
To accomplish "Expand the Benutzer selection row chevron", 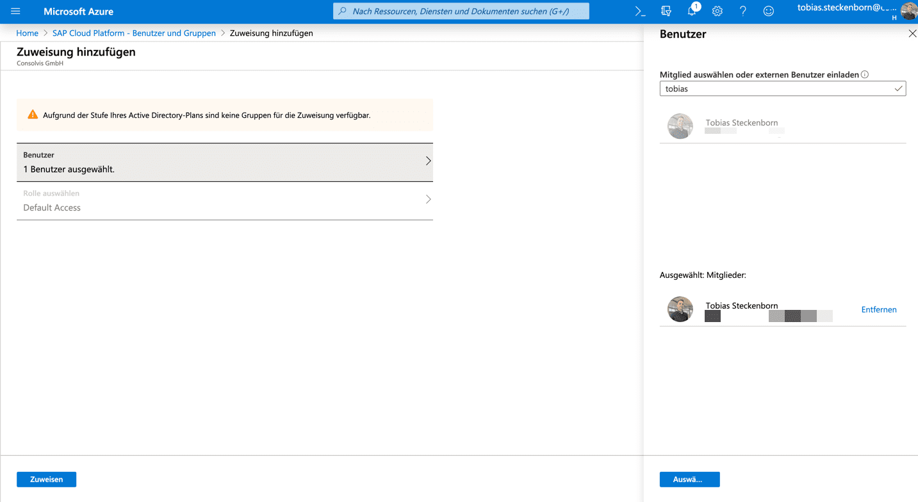I will pos(429,161).
